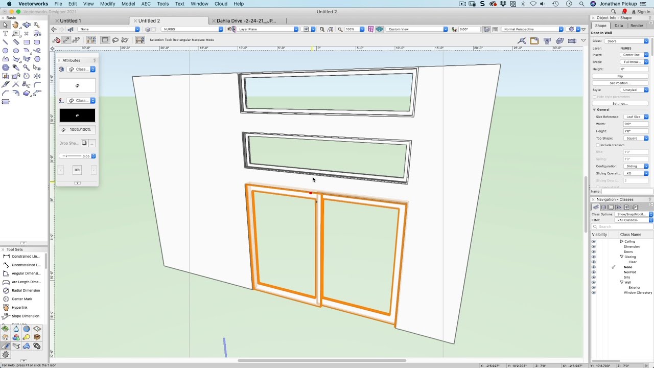
Task: Open the Top Shape dropdown showing Square
Action: pyautogui.click(x=636, y=139)
